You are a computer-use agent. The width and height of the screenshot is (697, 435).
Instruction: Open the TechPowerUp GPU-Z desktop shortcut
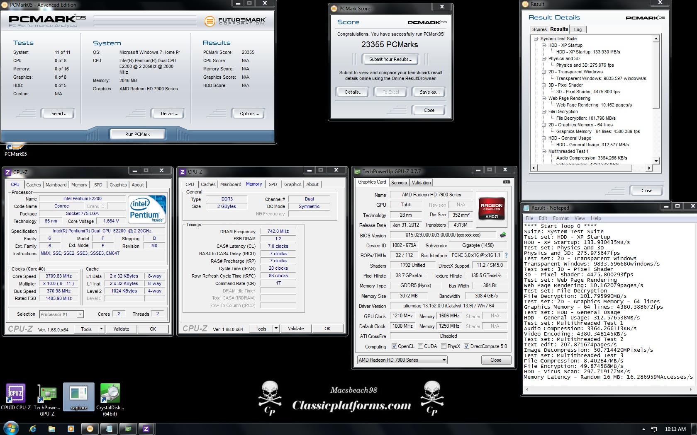47,399
